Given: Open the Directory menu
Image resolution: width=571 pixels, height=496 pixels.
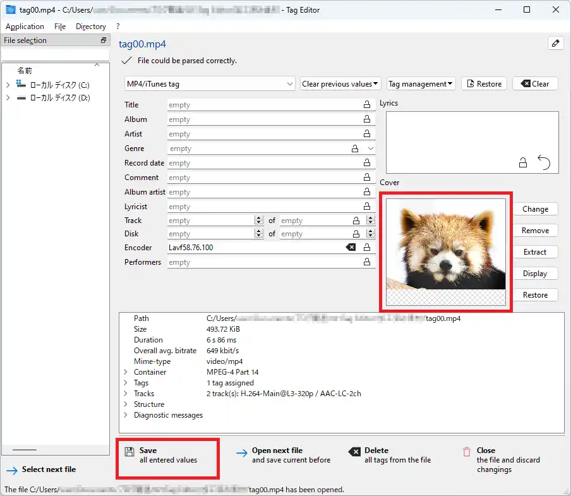Looking at the screenshot, I should 91,27.
